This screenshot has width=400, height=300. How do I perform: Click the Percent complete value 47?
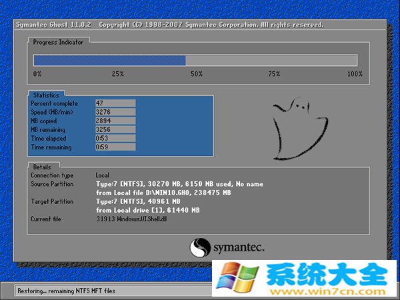(115, 103)
